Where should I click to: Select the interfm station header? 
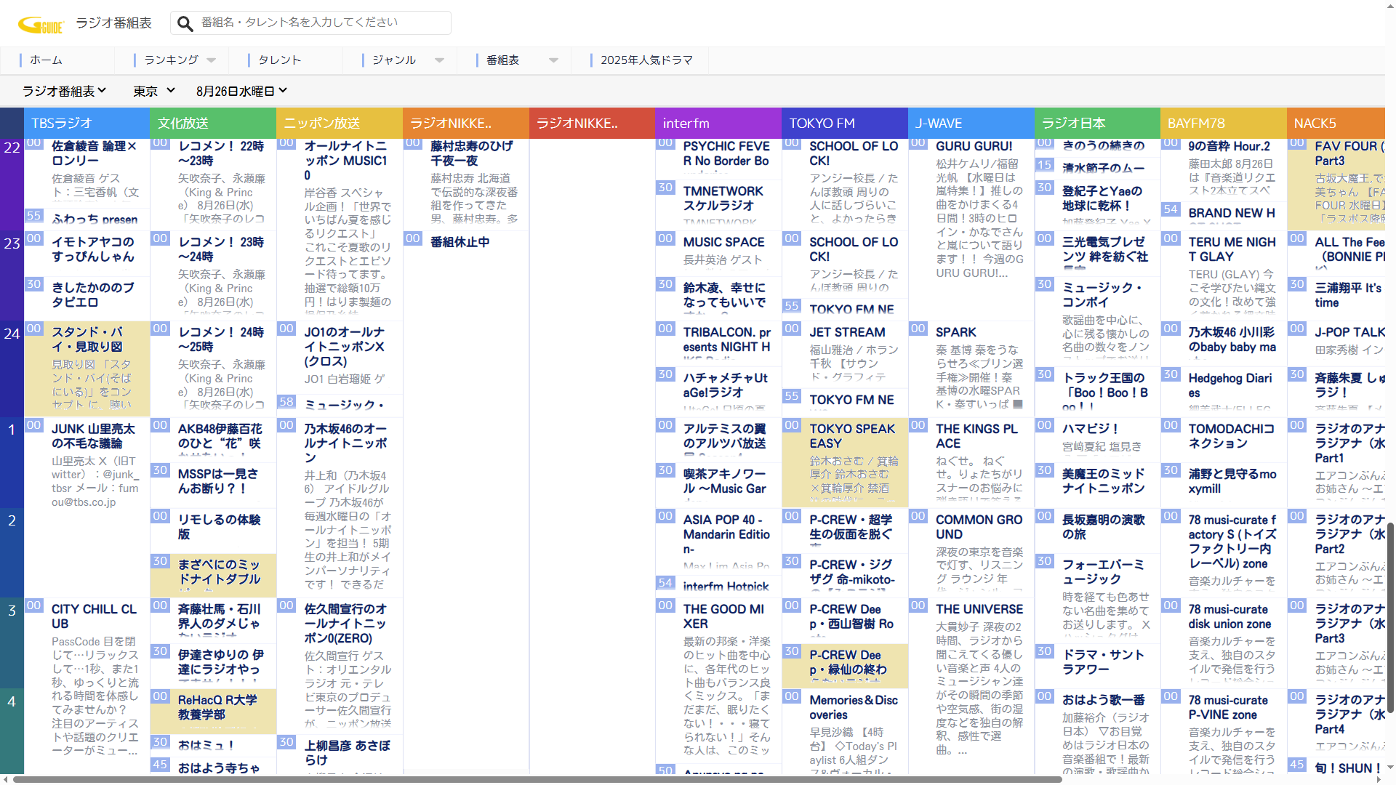[718, 124]
